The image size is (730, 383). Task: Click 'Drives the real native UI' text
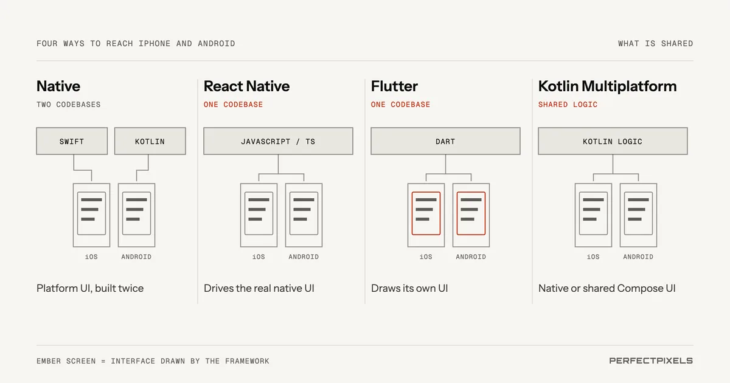pyautogui.click(x=259, y=288)
